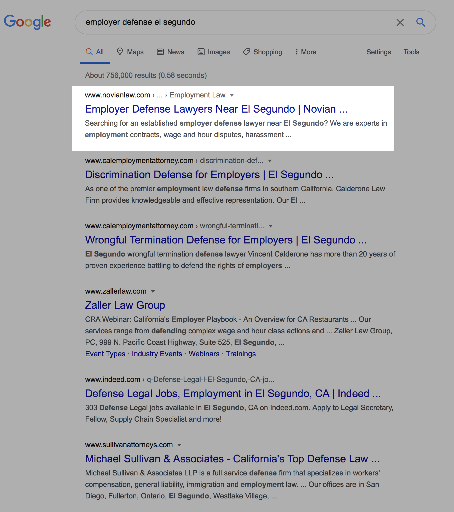Follow the Industry Events sitelink
The width and height of the screenshot is (454, 512).
tap(157, 354)
